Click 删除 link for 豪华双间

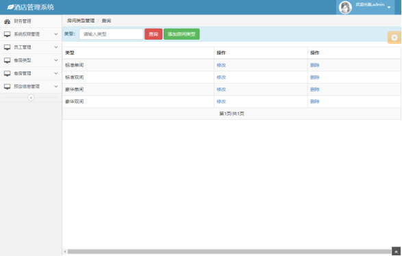tap(315, 101)
